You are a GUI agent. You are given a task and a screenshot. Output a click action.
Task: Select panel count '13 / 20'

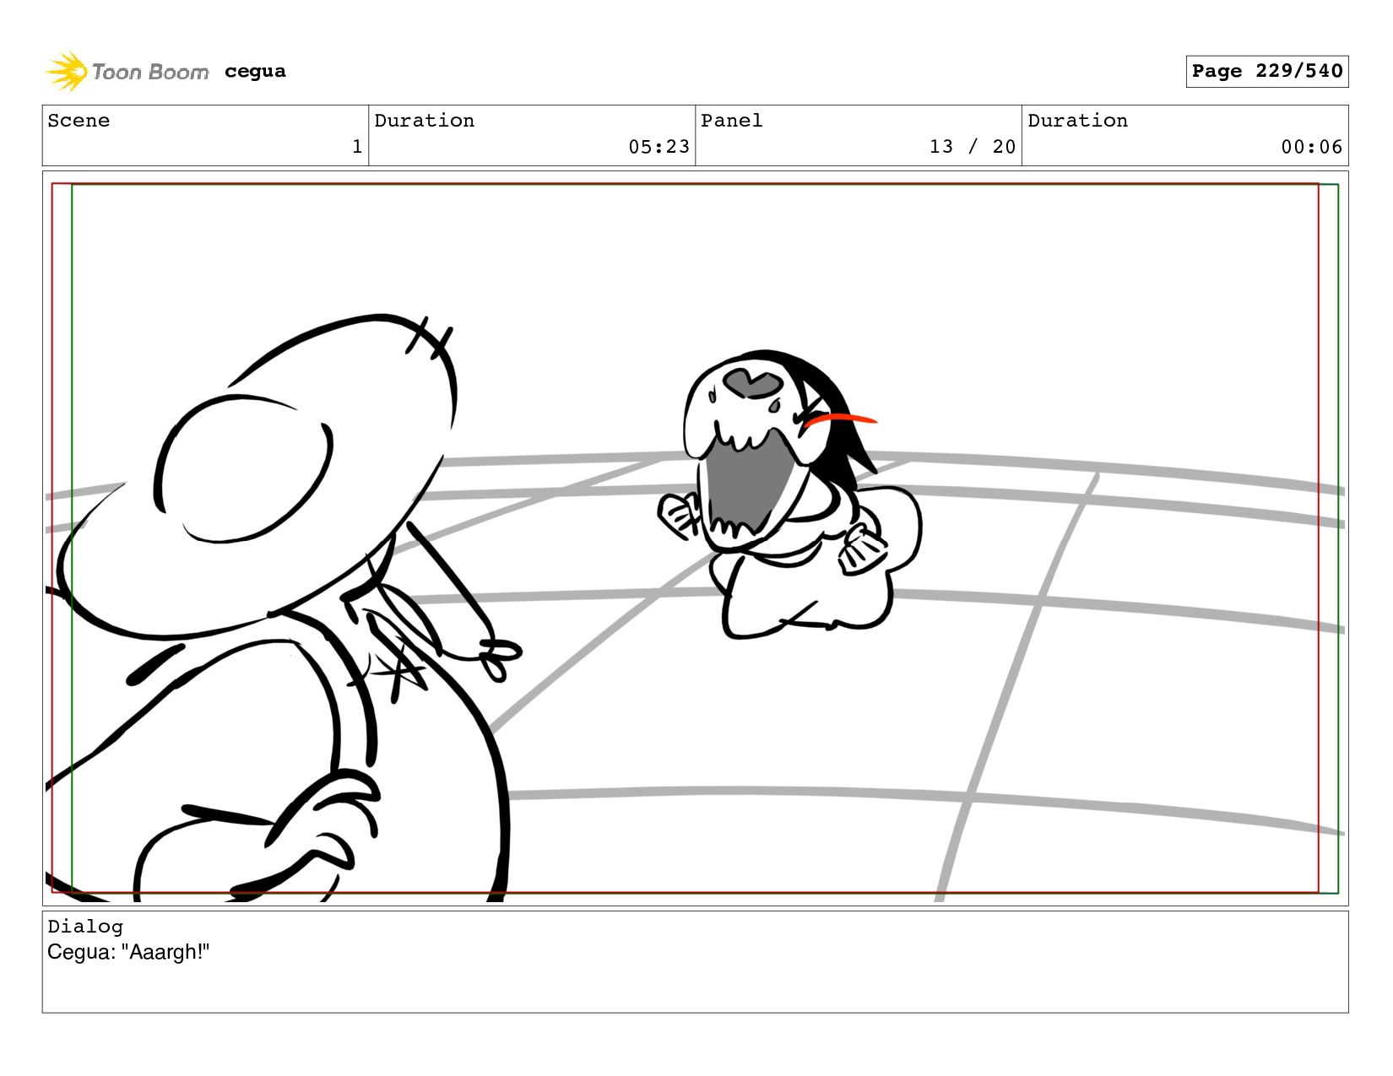point(973,147)
